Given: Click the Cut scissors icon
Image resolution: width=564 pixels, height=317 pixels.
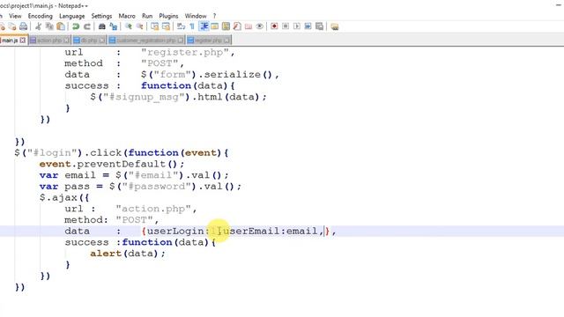Looking at the screenshot, I should coord(38,26).
